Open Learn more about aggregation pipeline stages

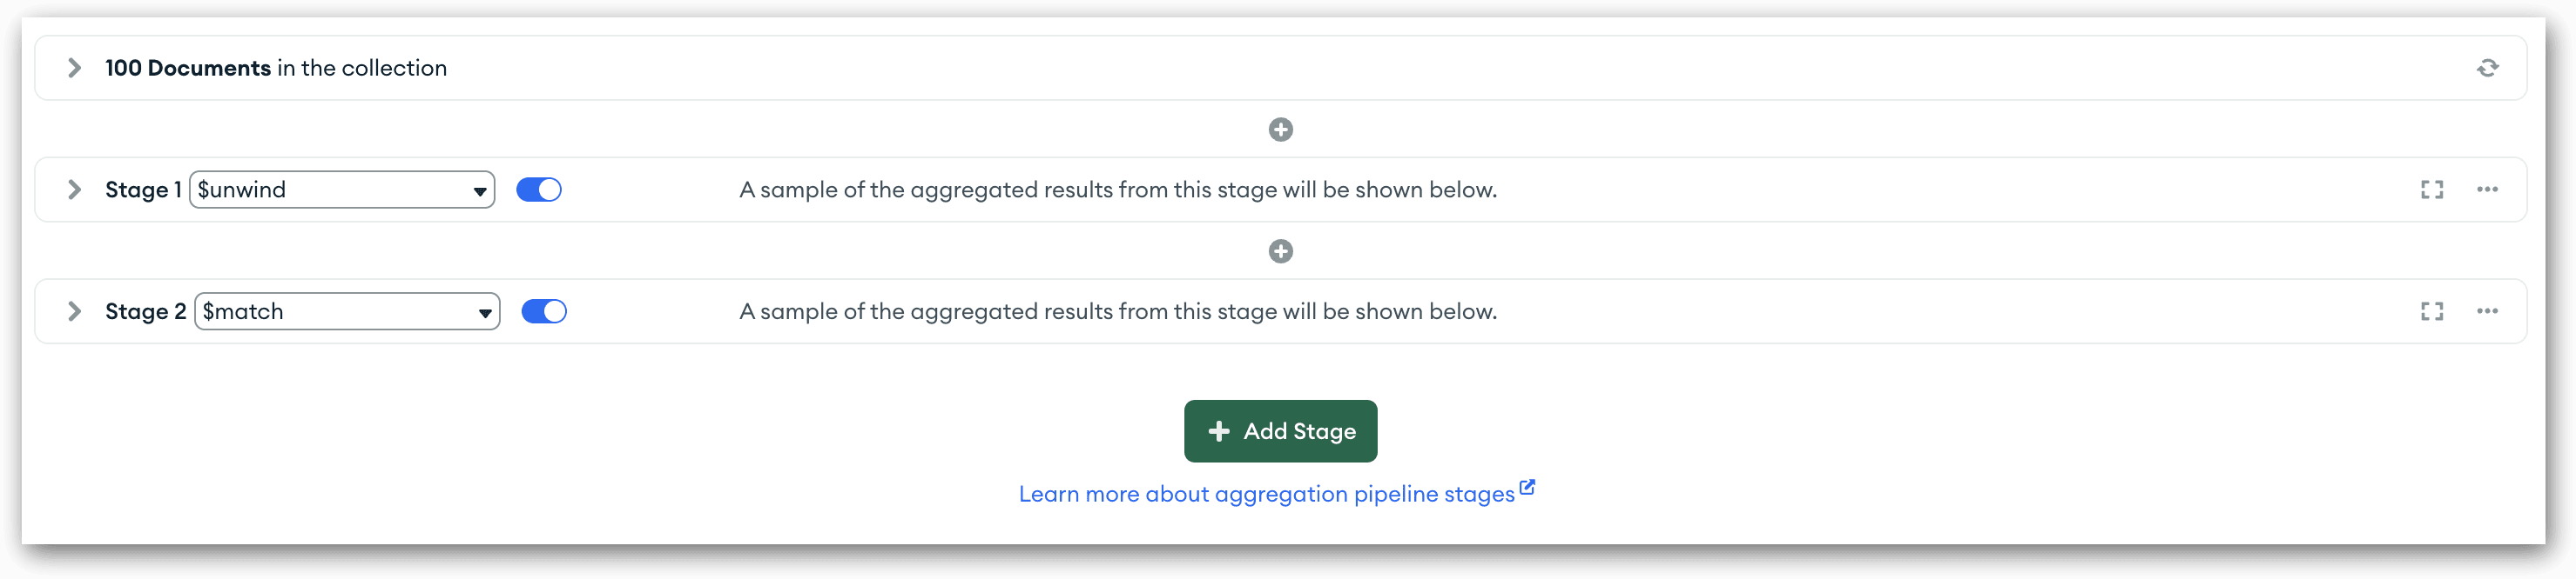pyautogui.click(x=1266, y=494)
